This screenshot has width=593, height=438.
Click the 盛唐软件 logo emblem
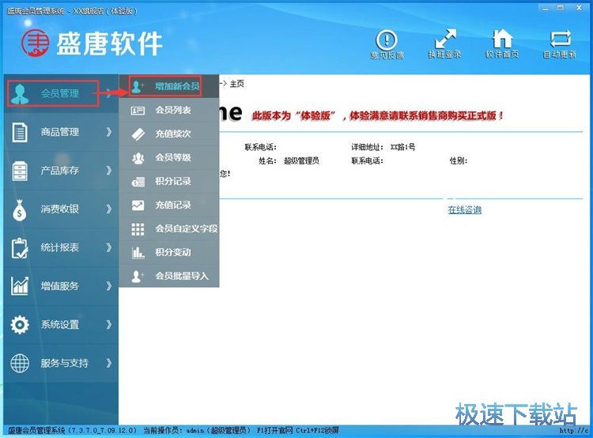(35, 43)
